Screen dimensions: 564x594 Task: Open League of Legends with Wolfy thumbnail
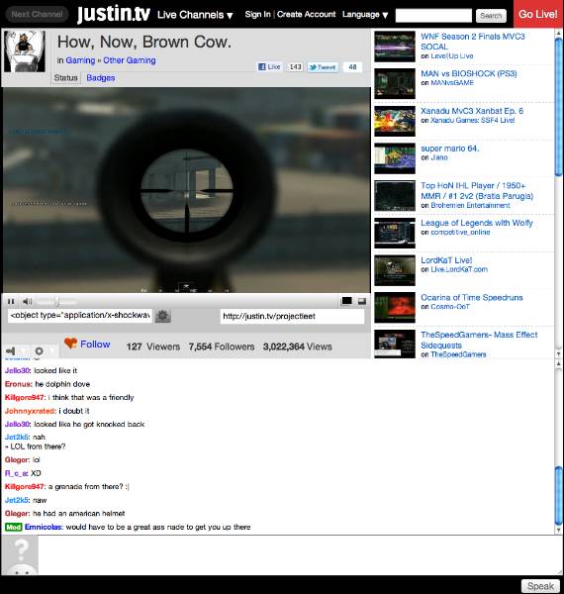395,233
